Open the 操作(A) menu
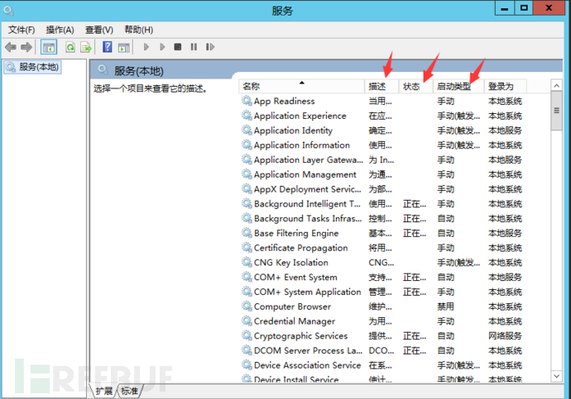This screenshot has width=571, height=399. coord(60,30)
